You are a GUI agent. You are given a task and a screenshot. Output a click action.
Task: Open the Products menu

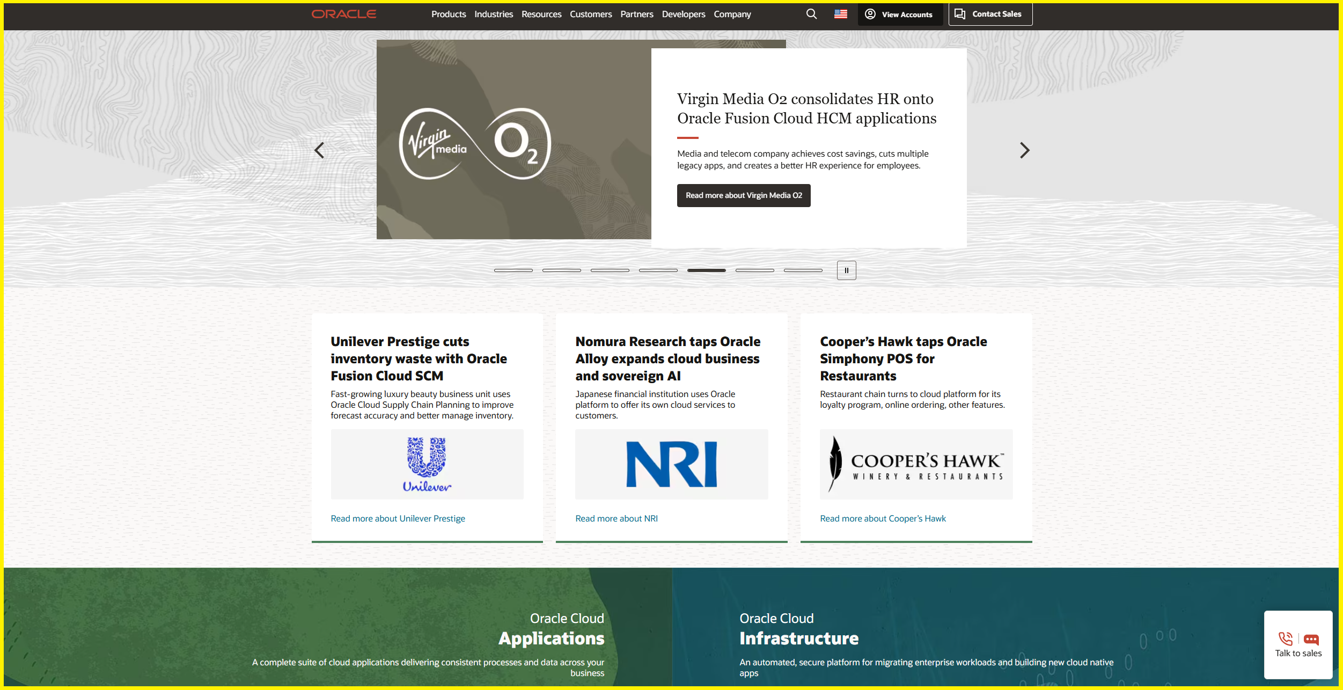pos(448,14)
